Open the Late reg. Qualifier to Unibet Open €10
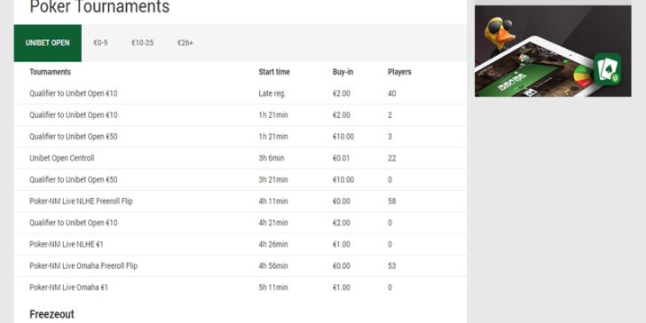The height and width of the screenshot is (323, 646). point(240,93)
